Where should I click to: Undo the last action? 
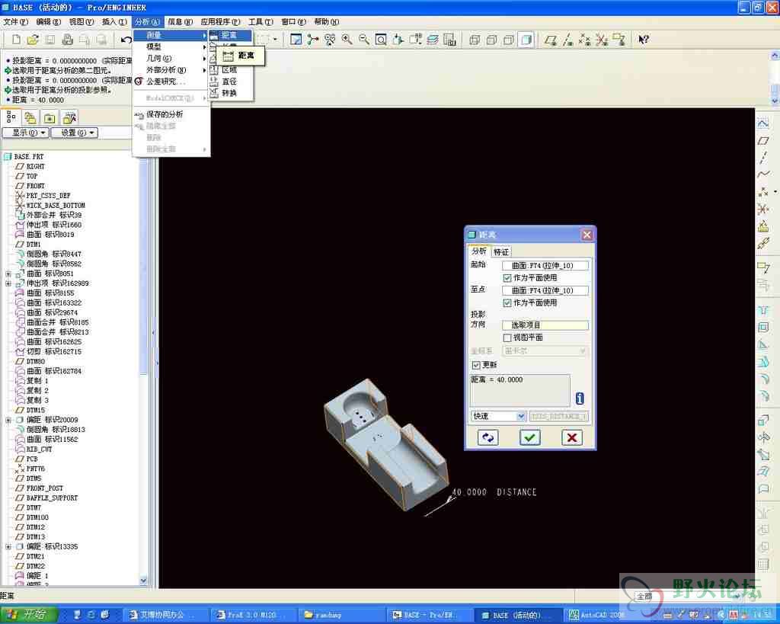coord(126,40)
